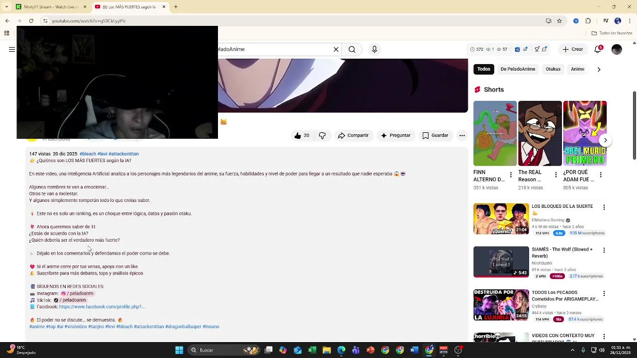This screenshot has height=358, width=637.
Task: Click the vidIQ blue logo in YouTube header
Action: coord(517,49)
